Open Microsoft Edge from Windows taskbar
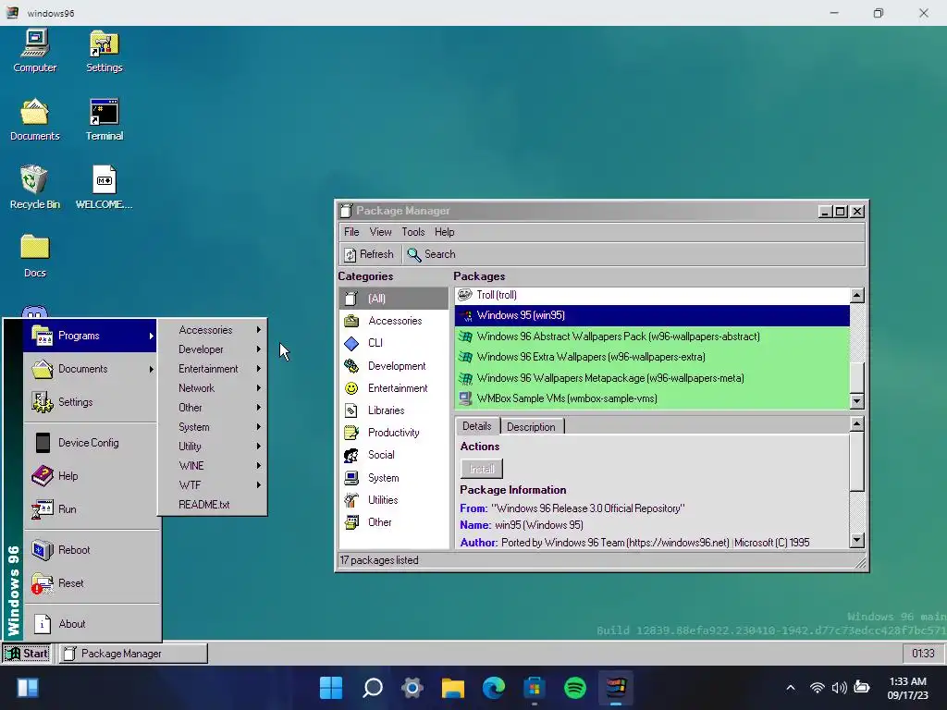947x710 pixels. click(x=494, y=688)
